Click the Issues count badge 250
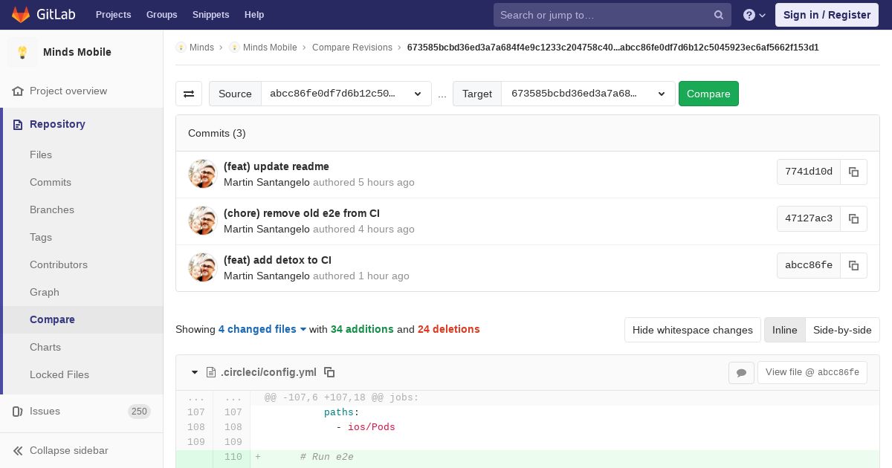 point(139,412)
